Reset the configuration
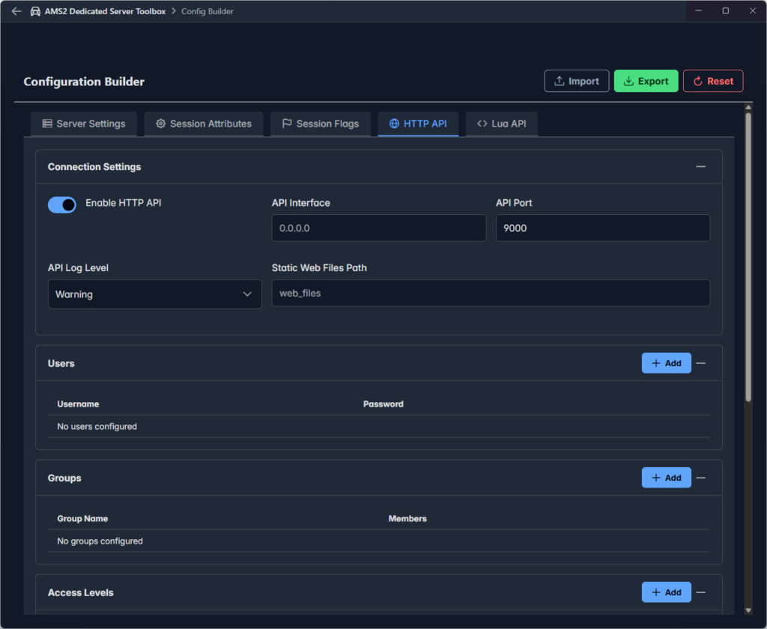Viewport: 767px width, 629px height. (712, 81)
